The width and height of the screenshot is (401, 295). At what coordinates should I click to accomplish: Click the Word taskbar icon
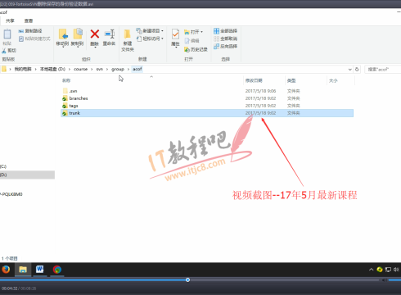coord(40,270)
